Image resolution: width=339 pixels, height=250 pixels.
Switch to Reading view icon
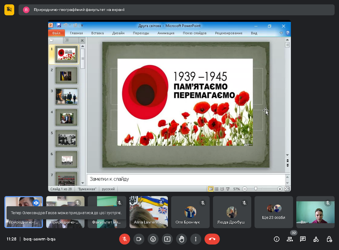pos(222,189)
